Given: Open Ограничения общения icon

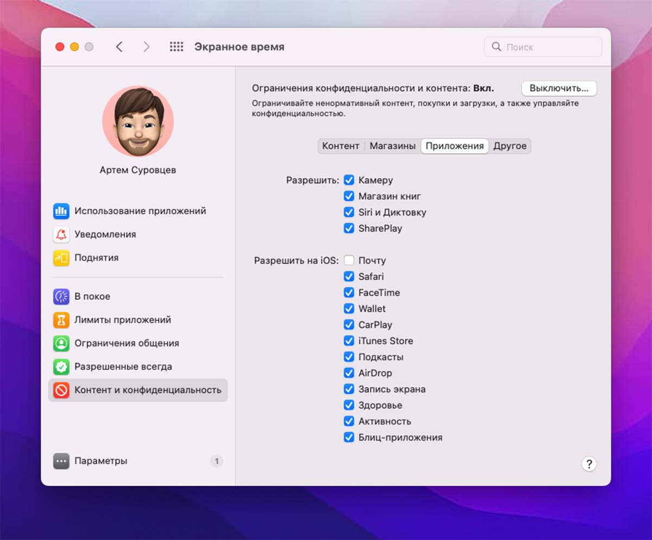Looking at the screenshot, I should coord(61,343).
